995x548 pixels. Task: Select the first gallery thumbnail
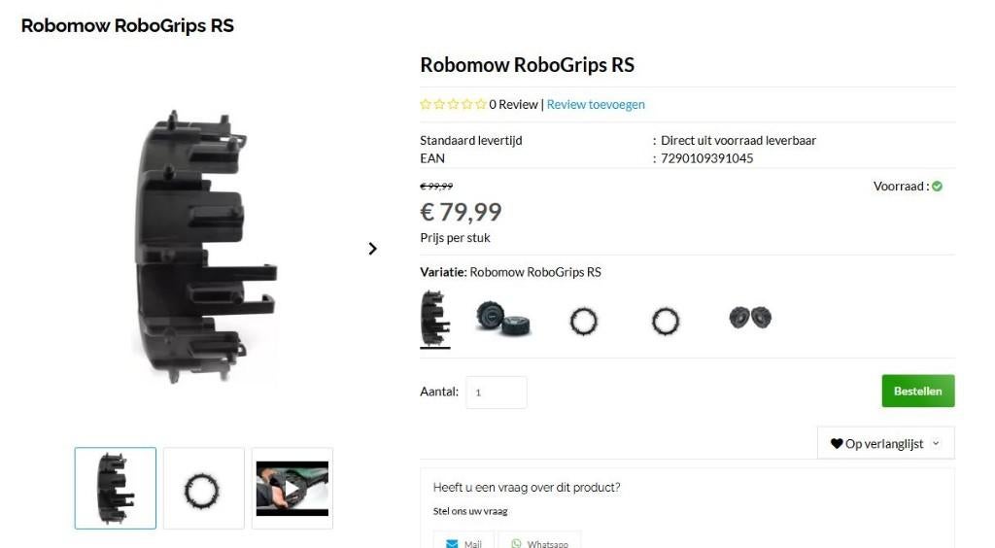click(116, 489)
